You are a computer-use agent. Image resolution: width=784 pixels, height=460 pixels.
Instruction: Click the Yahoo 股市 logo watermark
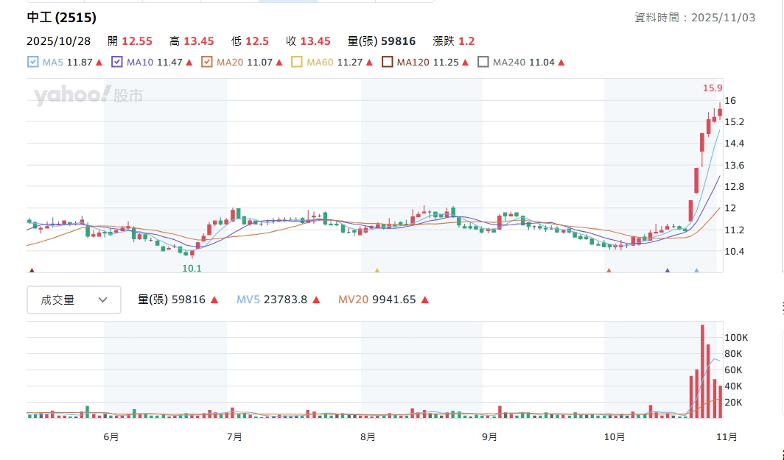88,95
